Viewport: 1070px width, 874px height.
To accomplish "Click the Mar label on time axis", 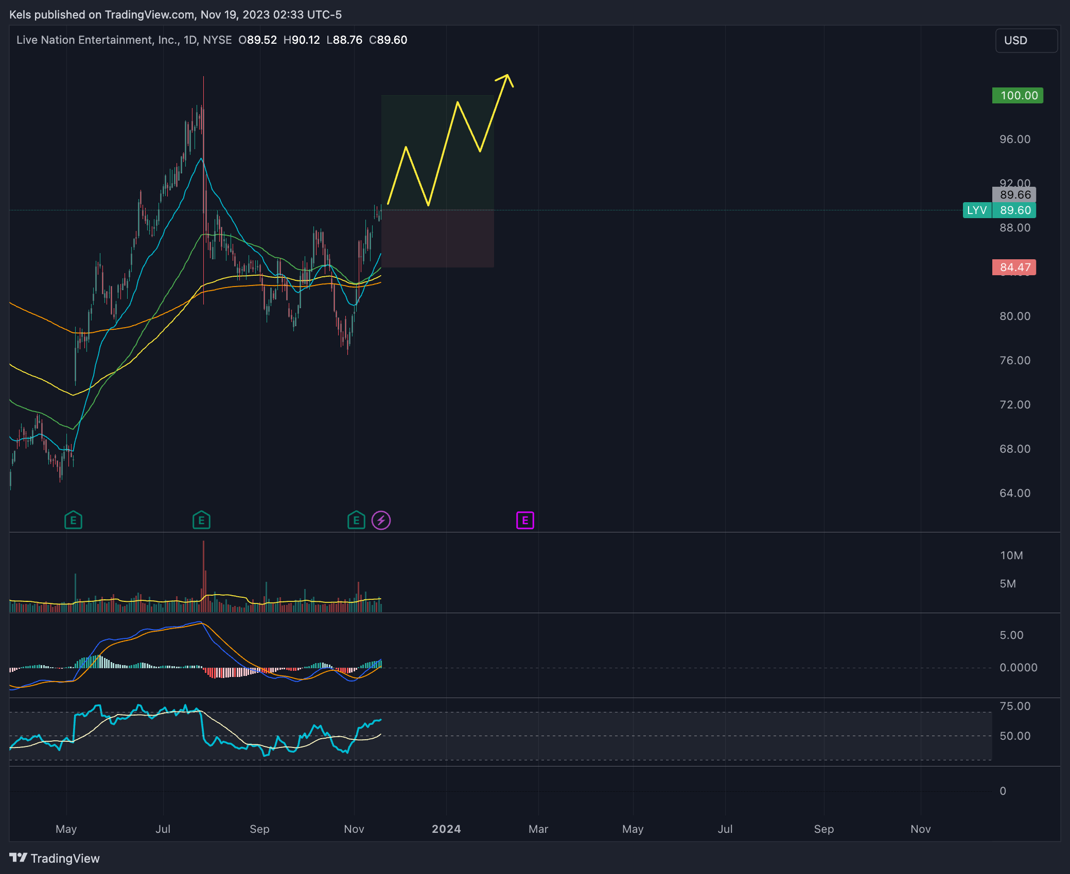I will [538, 829].
